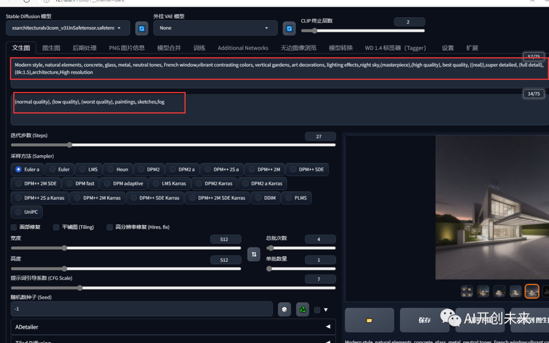Enable the 面部修复 checkbox

point(14,227)
